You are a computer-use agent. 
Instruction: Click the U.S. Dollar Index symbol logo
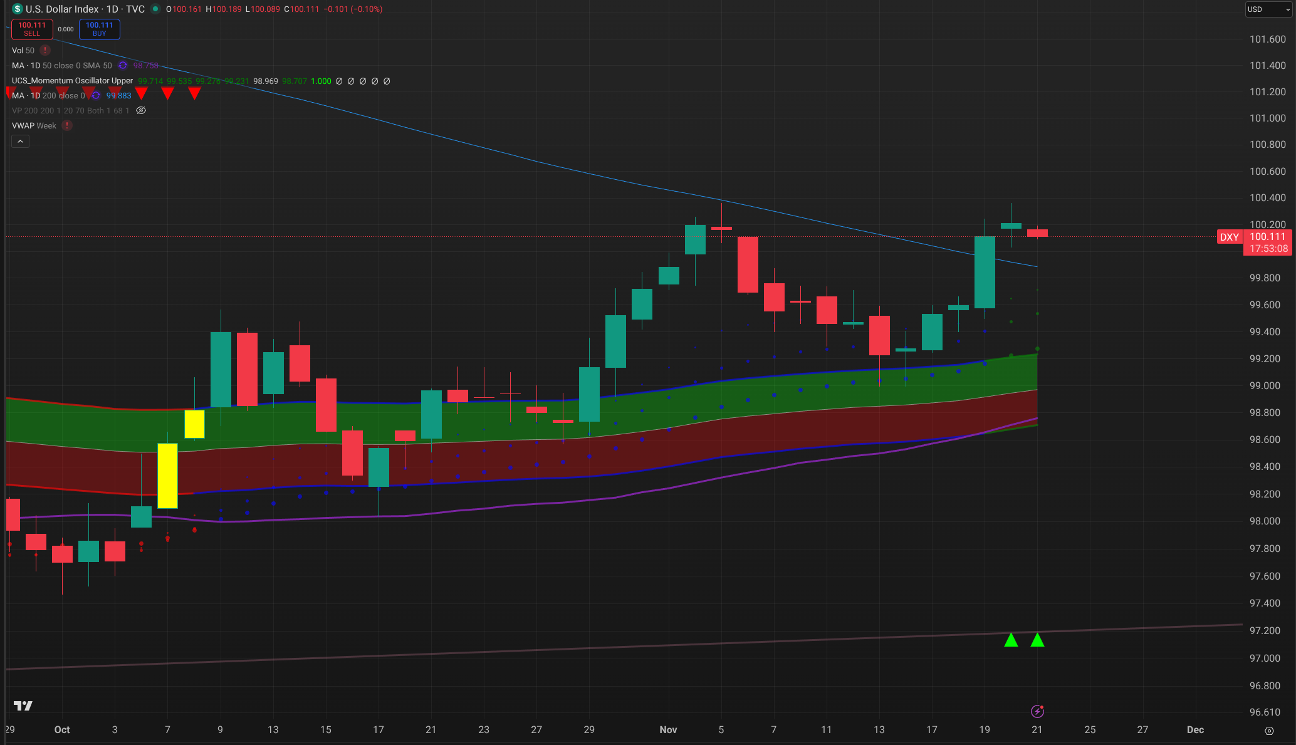click(x=18, y=9)
